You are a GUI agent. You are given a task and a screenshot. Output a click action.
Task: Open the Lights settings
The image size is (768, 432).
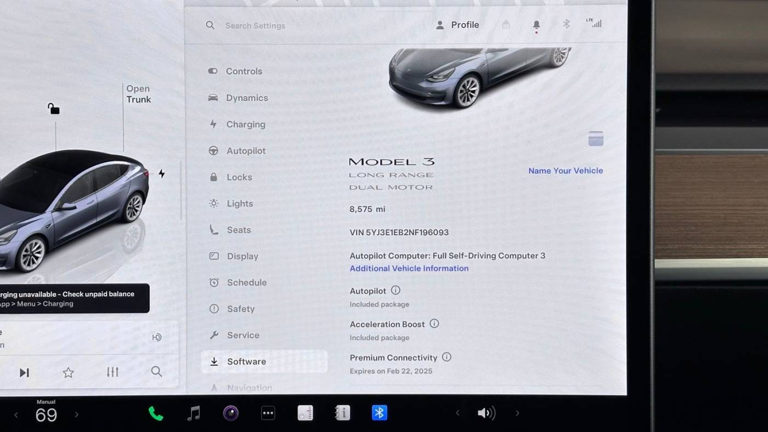coord(231,203)
